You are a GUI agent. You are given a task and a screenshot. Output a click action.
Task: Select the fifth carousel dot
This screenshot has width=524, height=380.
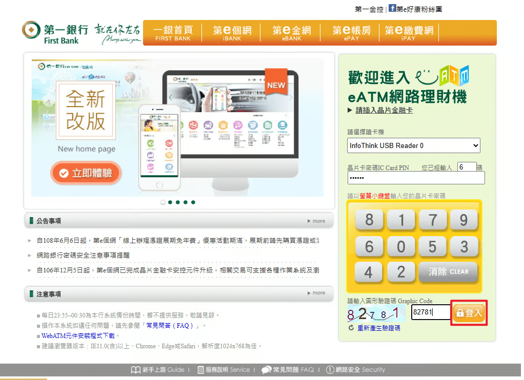(x=193, y=202)
